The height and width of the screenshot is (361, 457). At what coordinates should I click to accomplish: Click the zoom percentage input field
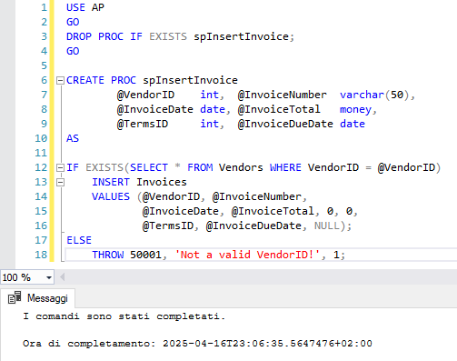coord(23,277)
